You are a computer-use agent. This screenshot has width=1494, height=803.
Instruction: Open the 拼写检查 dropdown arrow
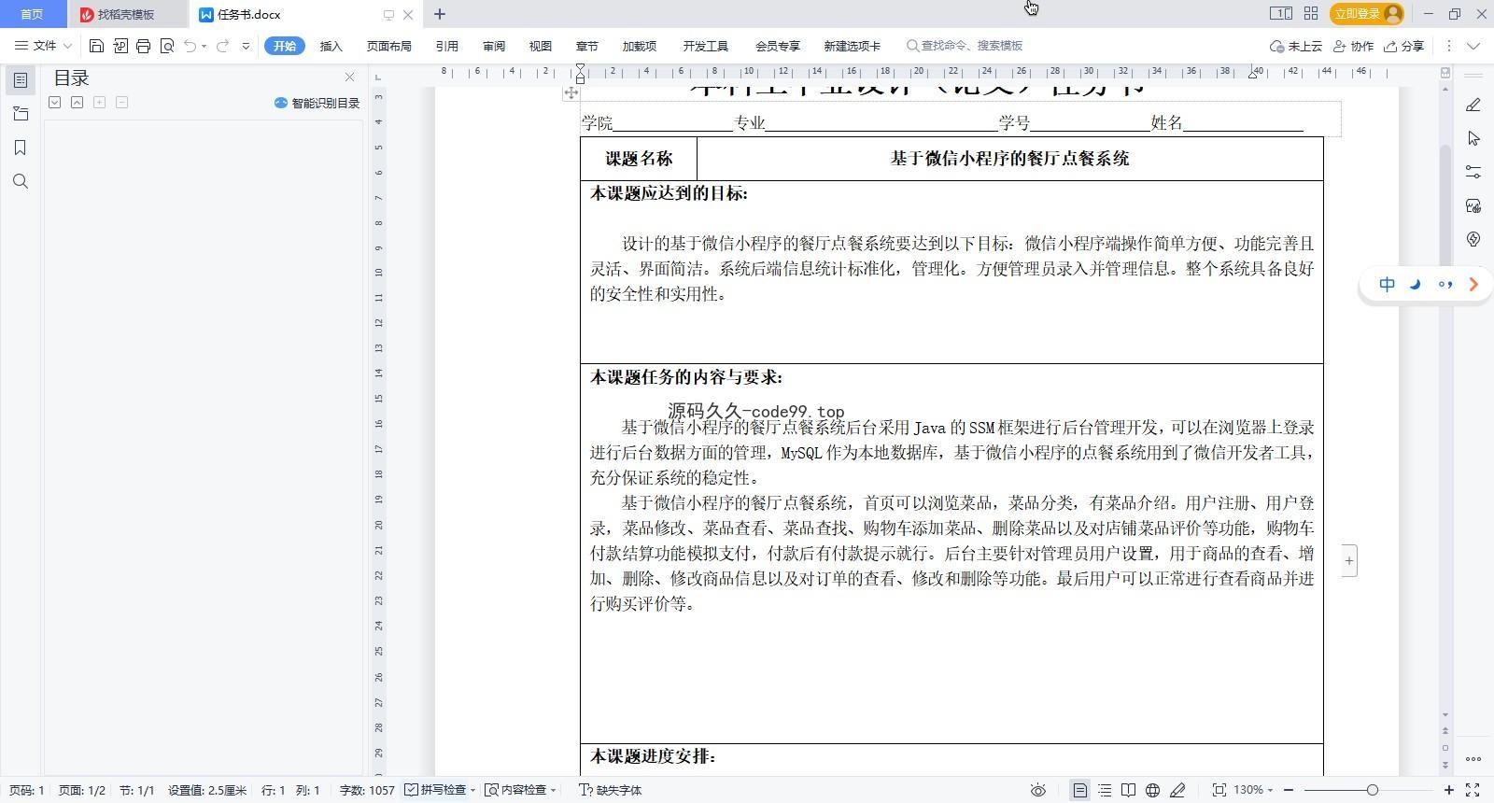click(x=472, y=790)
